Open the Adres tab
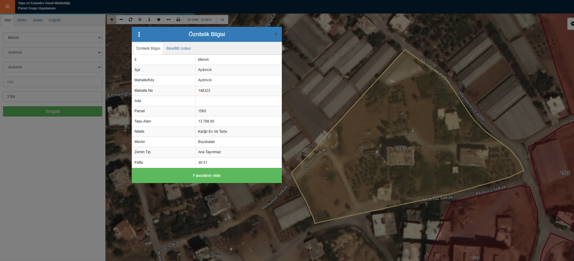The width and height of the screenshot is (574, 261). 22,20
